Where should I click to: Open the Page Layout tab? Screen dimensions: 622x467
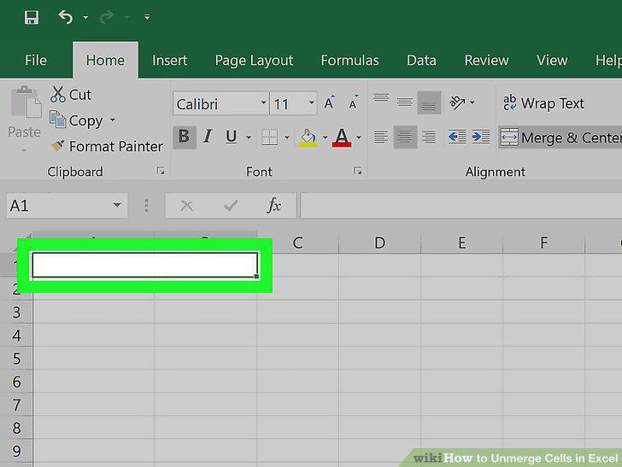pyautogui.click(x=254, y=61)
